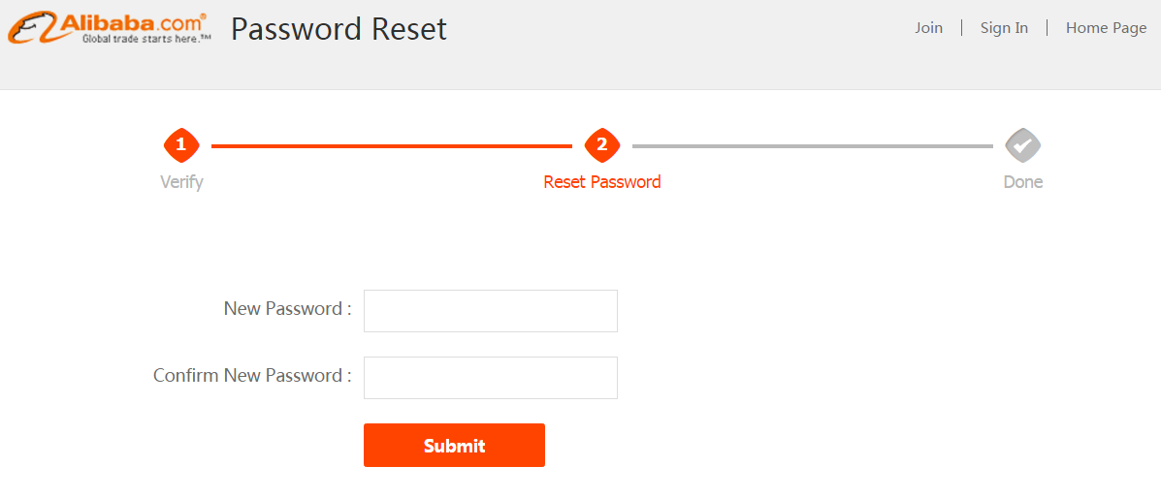Click the gray Done checkmark icon
The image size is (1161, 498).
1023,145
